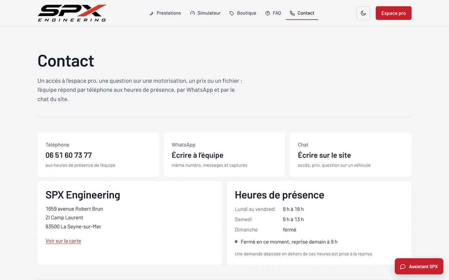The height and width of the screenshot is (280, 449).
Task: Go to the Simulateur page
Action: 205,13
